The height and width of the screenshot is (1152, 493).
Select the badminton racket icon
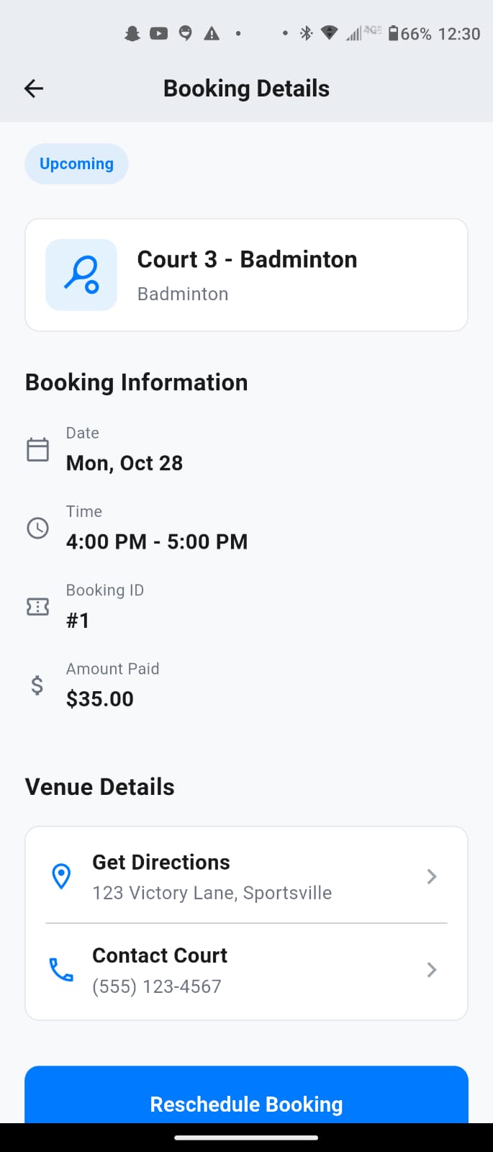(81, 274)
